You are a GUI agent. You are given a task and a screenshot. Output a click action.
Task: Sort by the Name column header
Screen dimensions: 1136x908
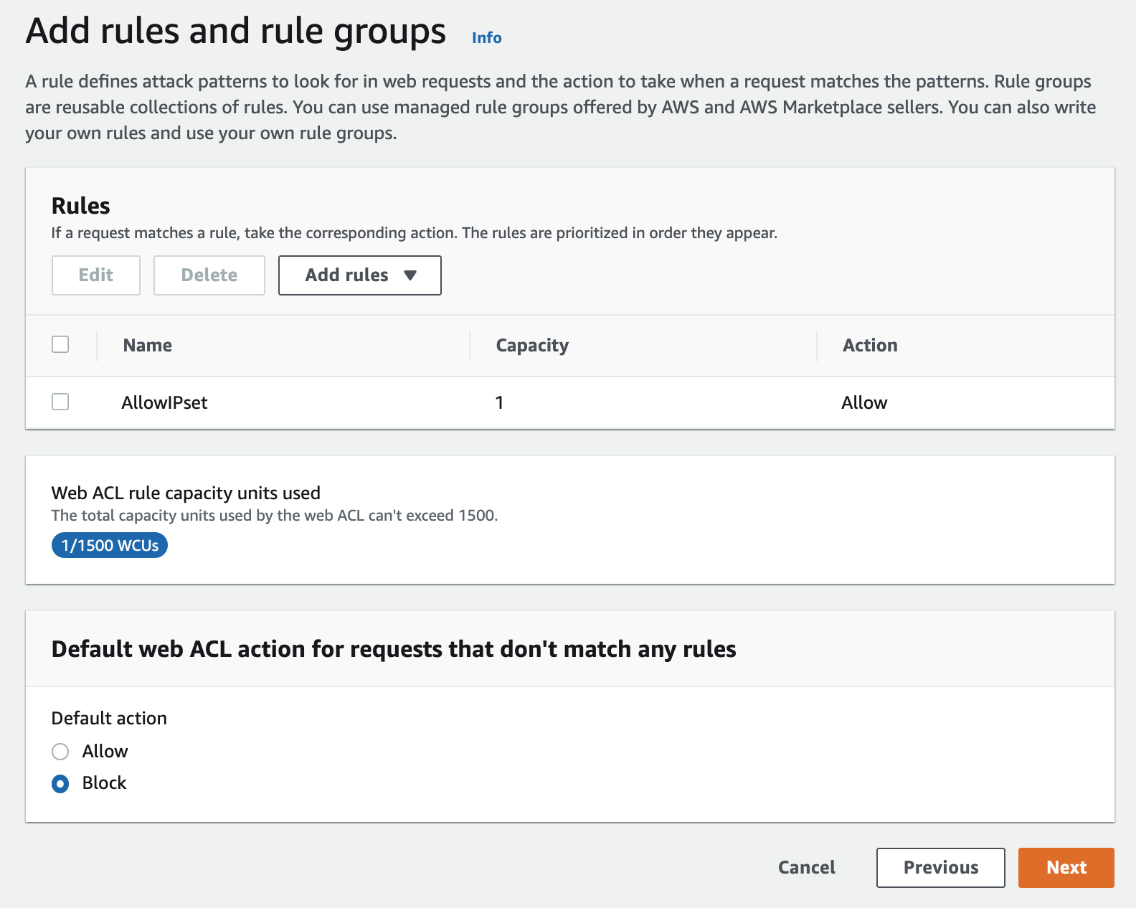148,346
